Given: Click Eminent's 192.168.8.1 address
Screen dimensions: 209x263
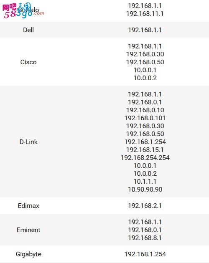Looking at the screenshot, I should (145, 238).
